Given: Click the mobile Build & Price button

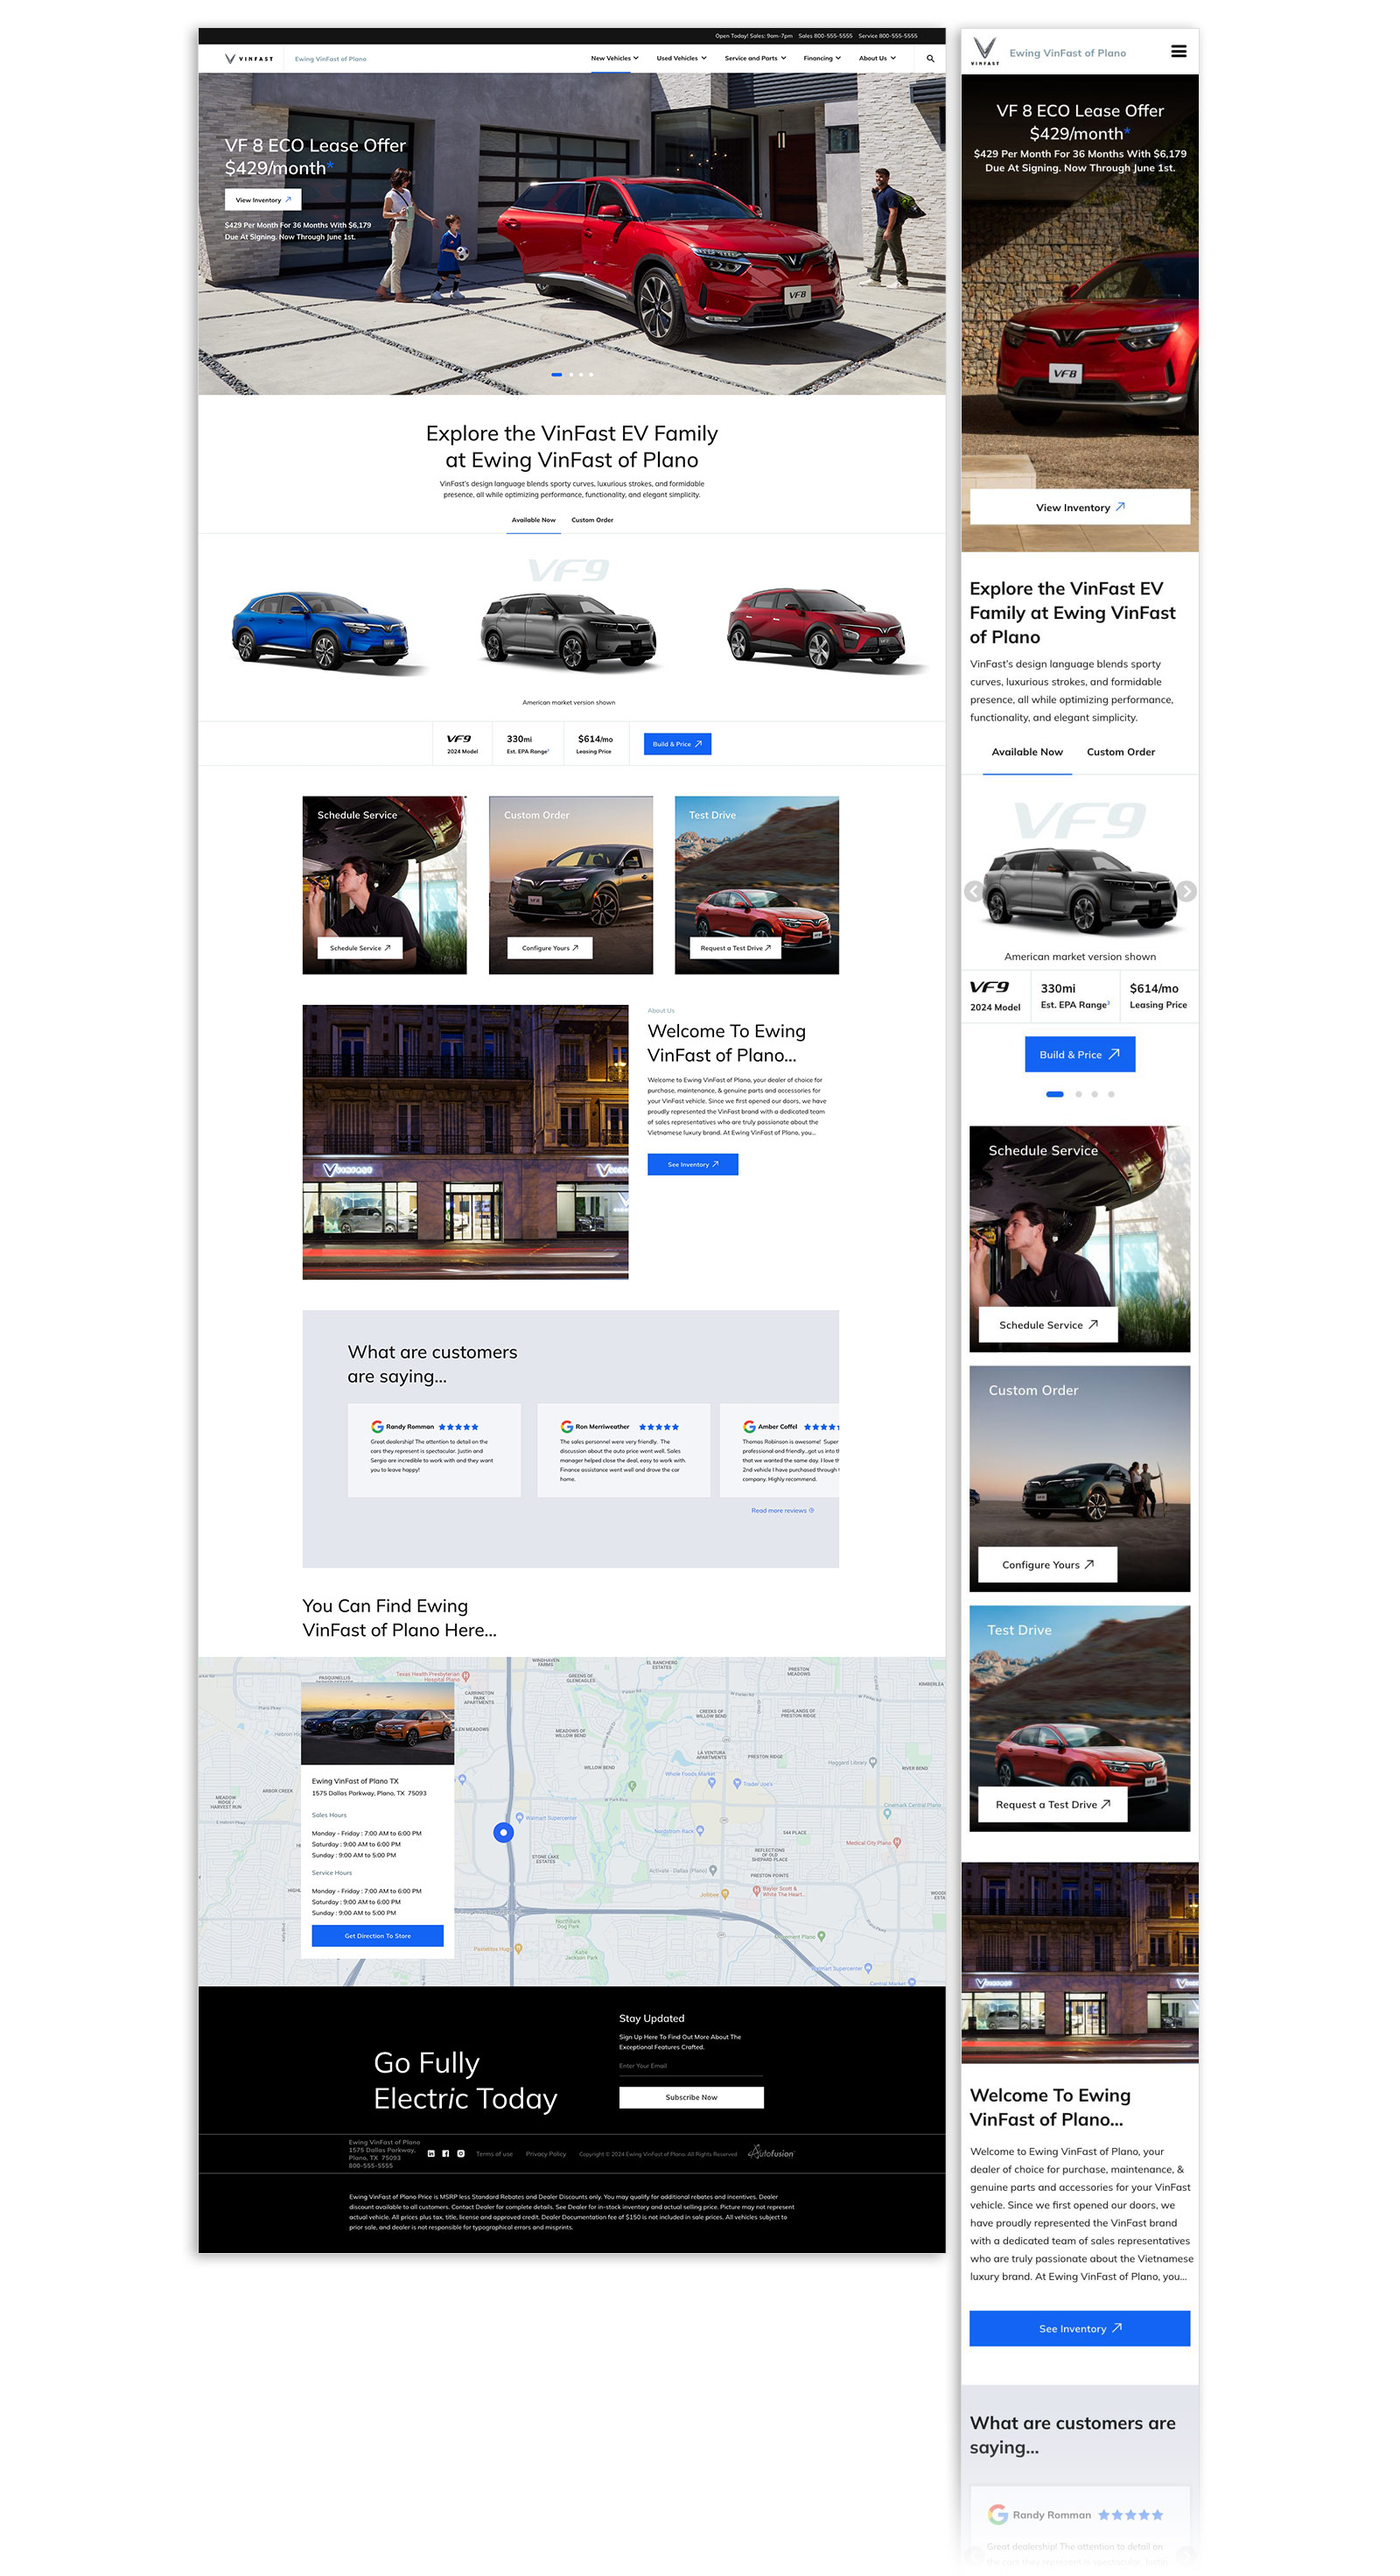Looking at the screenshot, I should [x=1079, y=1054].
